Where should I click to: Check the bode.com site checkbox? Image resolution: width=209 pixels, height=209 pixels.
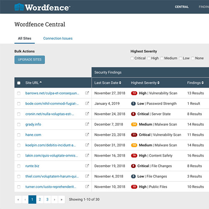[x=19, y=104]
